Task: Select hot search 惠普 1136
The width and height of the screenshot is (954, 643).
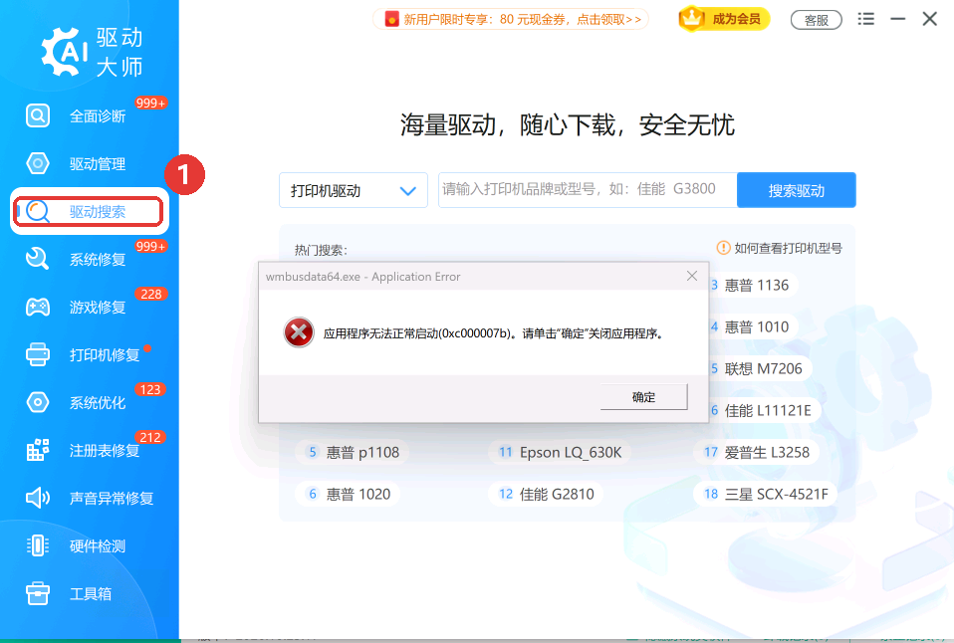Action: 756,285
